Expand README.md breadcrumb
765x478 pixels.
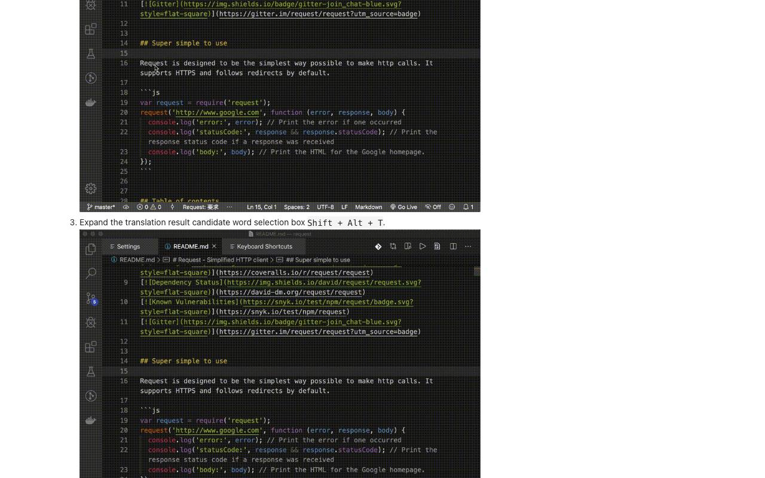[x=133, y=260]
